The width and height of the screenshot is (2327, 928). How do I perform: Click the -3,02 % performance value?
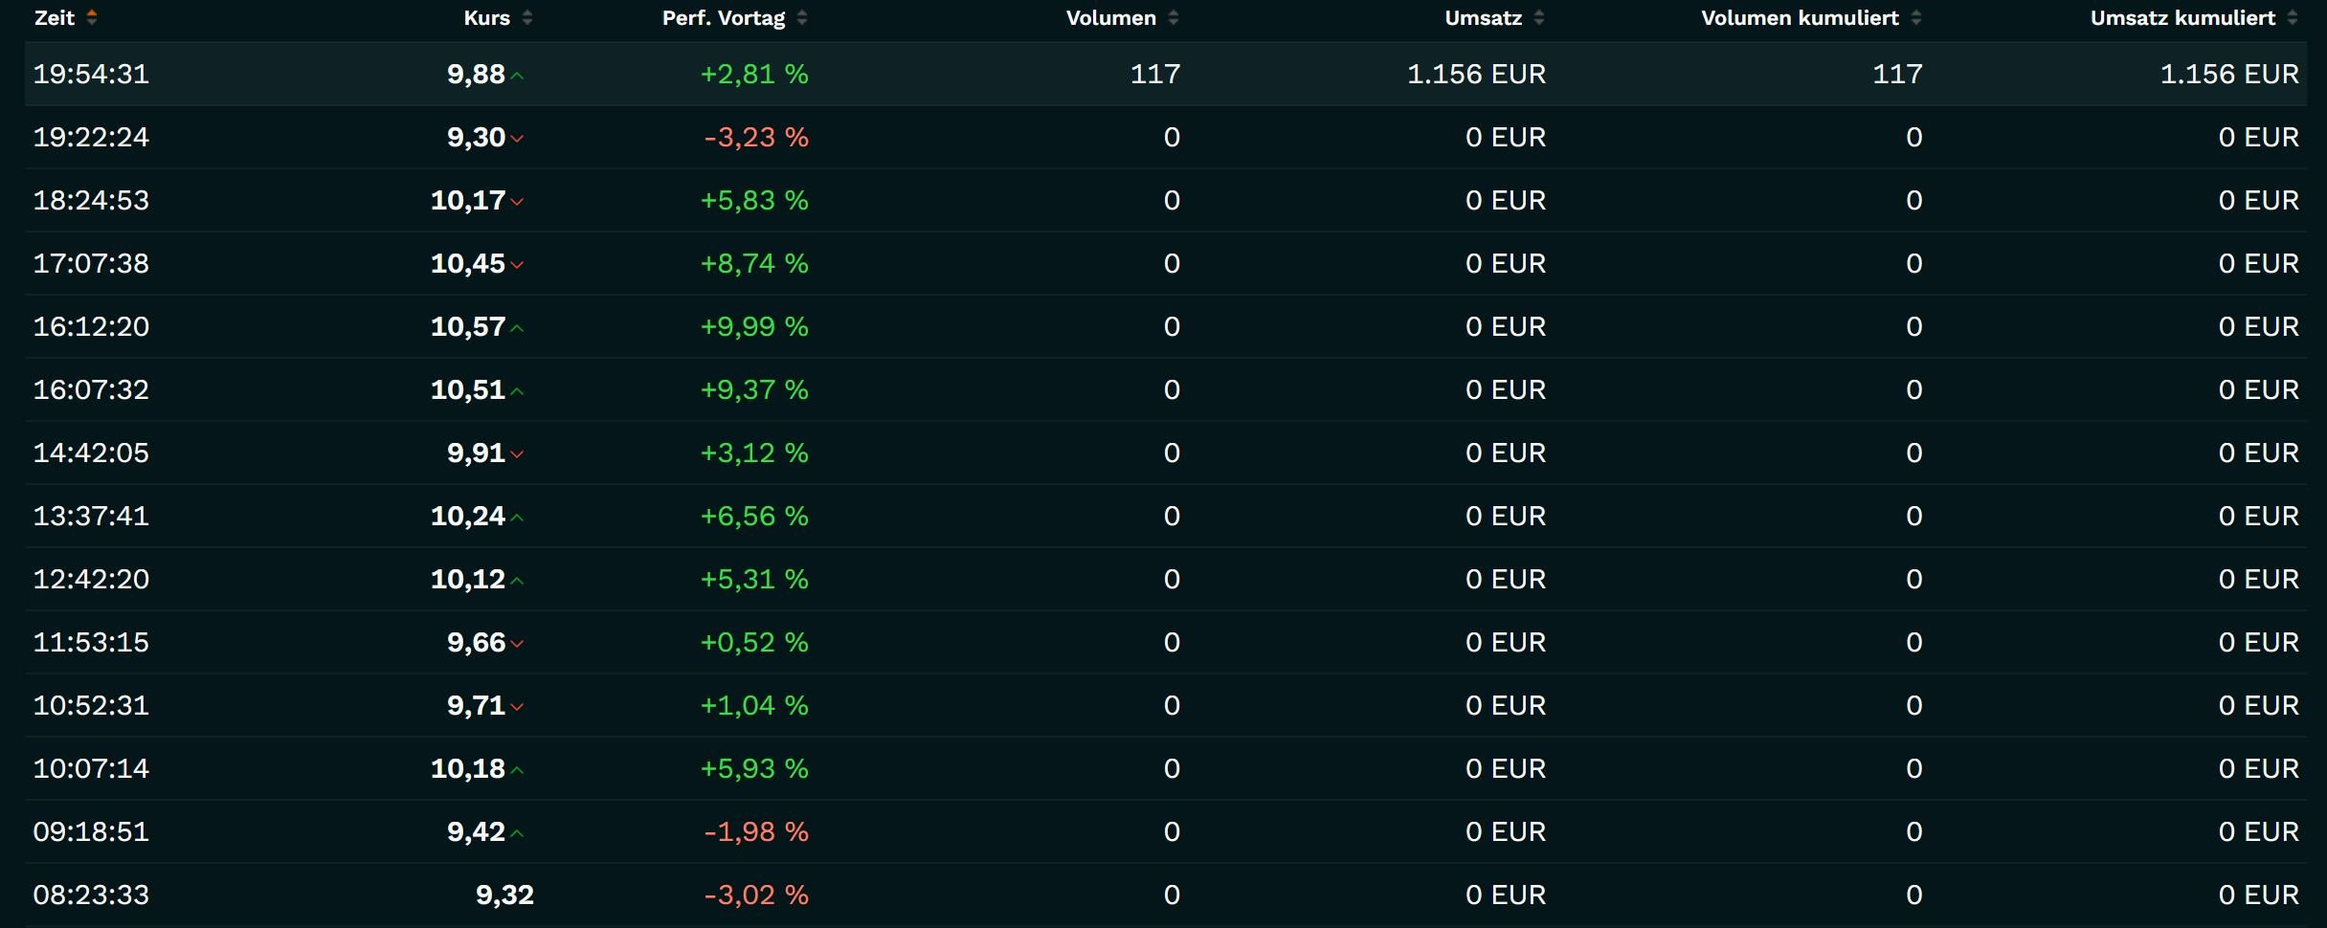tap(756, 895)
